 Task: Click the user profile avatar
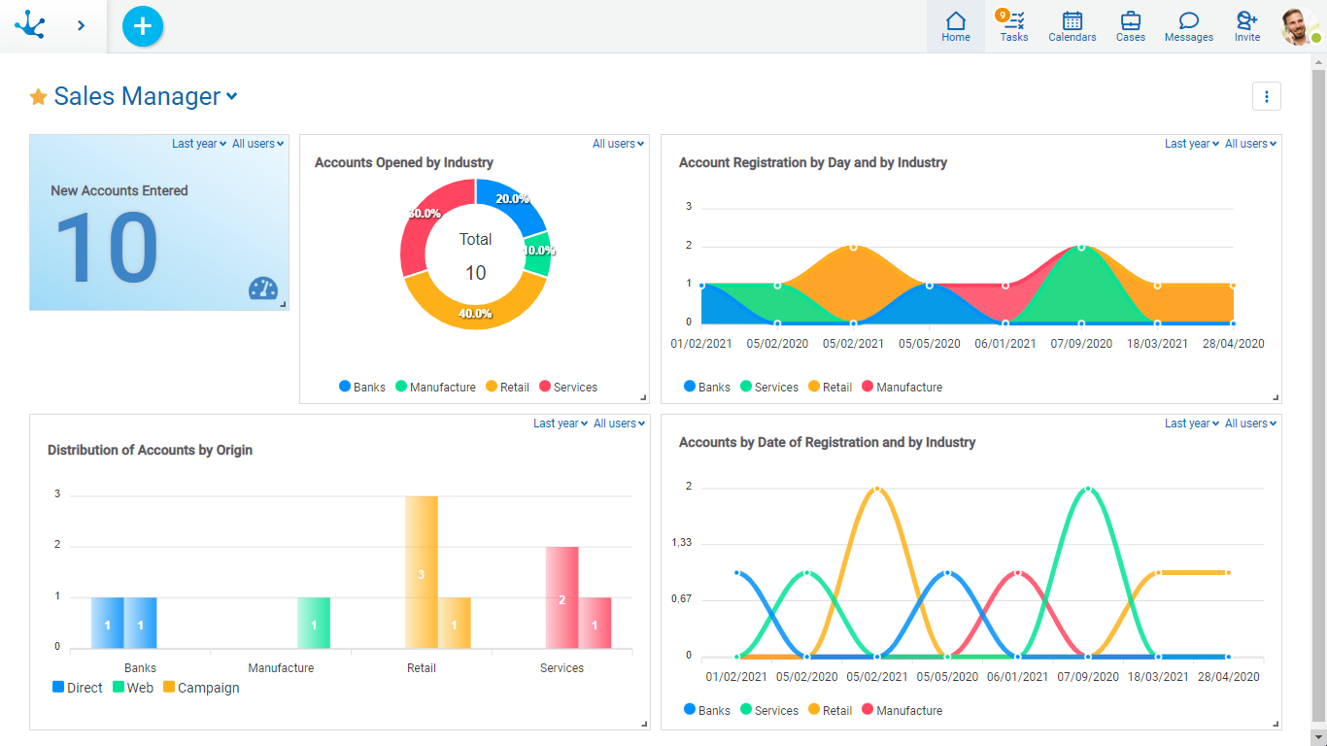coord(1298,26)
